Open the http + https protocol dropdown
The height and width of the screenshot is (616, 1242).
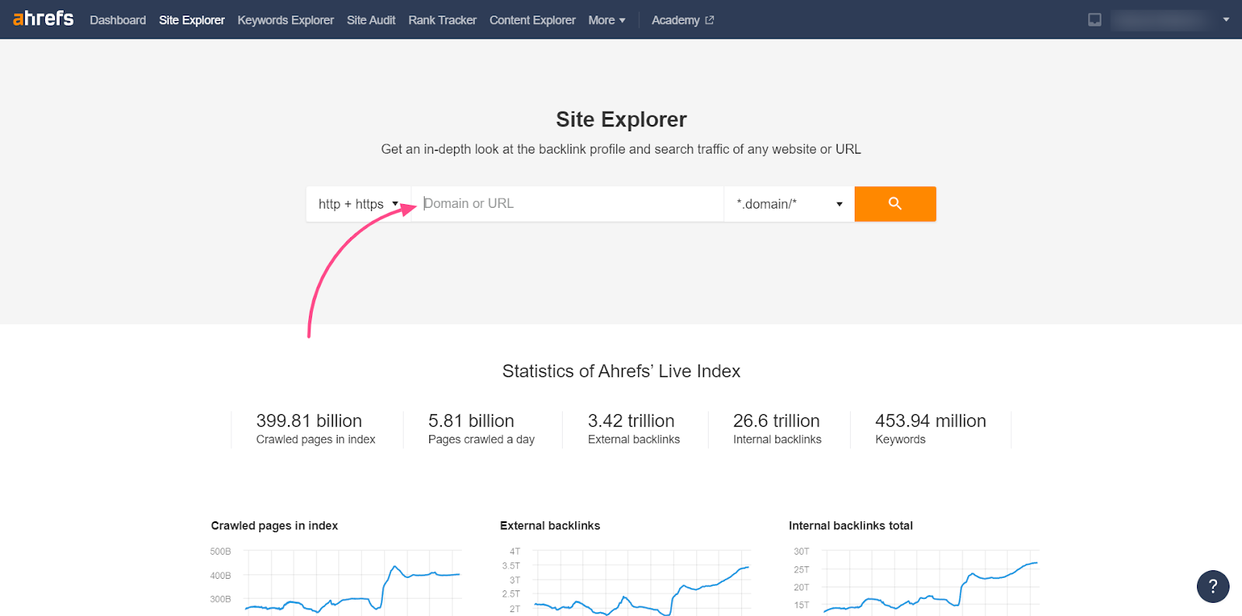click(x=358, y=204)
